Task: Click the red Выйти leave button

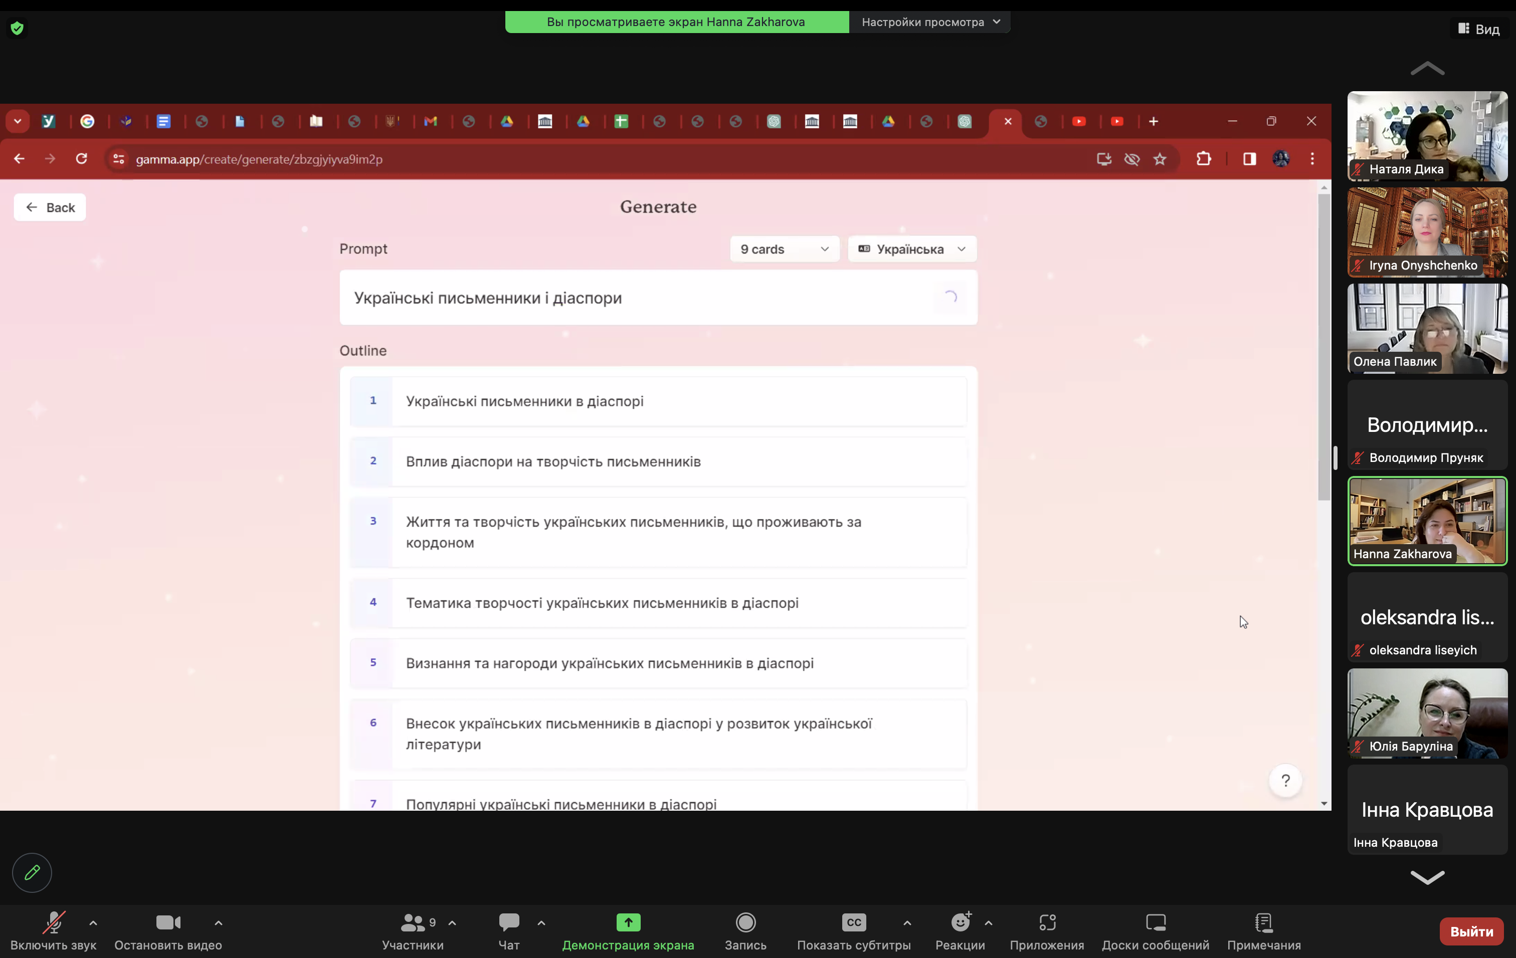Action: tap(1471, 931)
